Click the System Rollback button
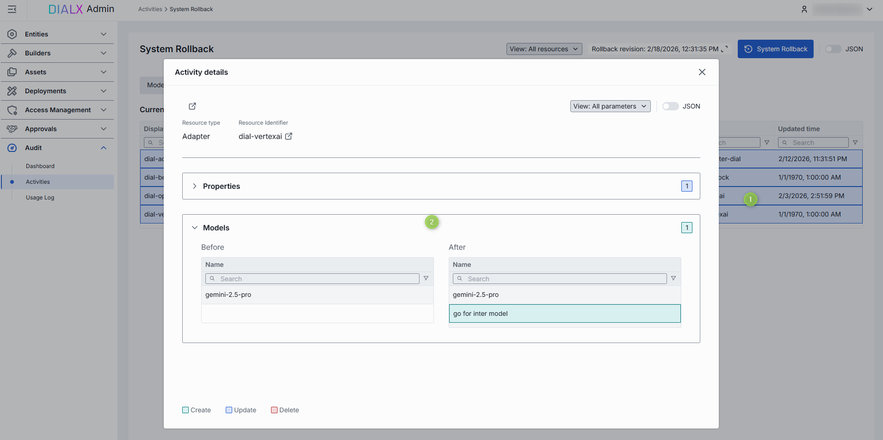 point(775,49)
